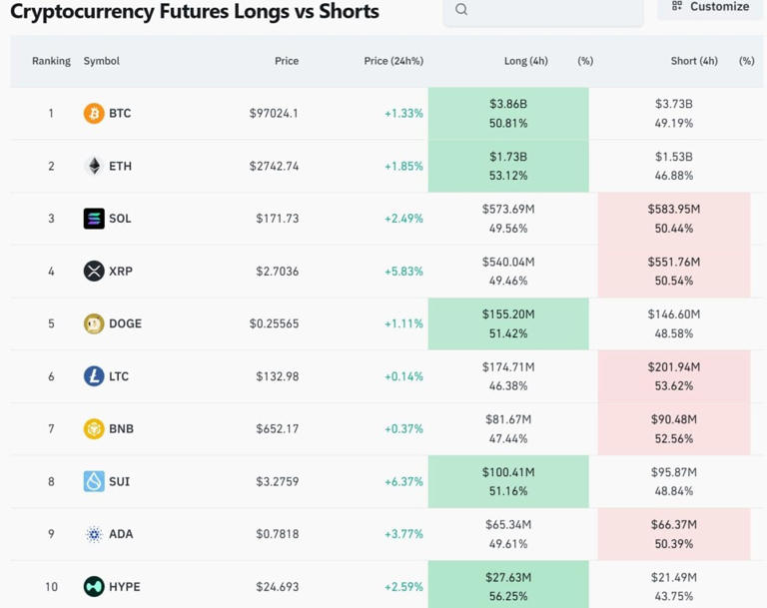767x608 pixels.
Task: Select DOGE price $0.25565
Action: (x=274, y=323)
